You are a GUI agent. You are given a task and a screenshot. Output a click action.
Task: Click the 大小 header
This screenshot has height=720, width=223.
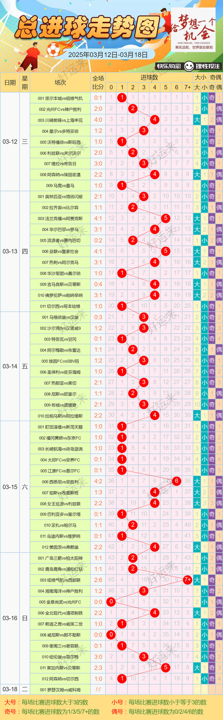click(200, 78)
